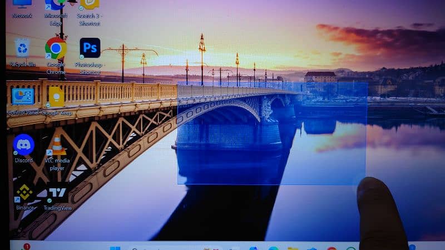This screenshot has height=250, width=445.
Task: Click the Scratch 3 shortcut icon
Action: (90, 6)
